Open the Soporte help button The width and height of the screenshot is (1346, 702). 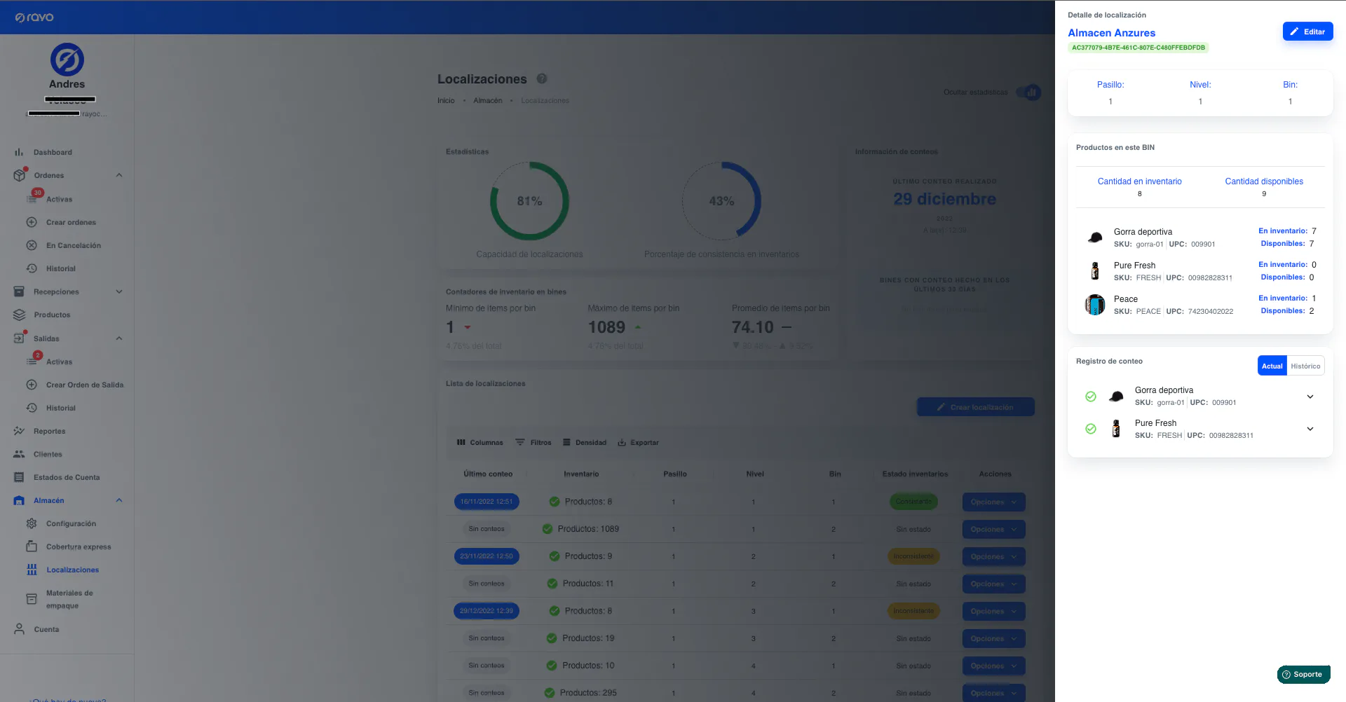tap(1303, 675)
